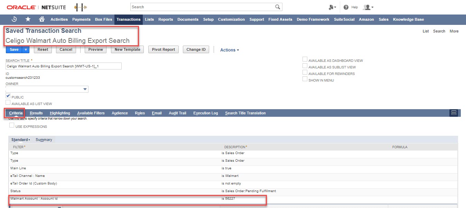Image resolution: width=466 pixels, height=208 pixels.
Task: Switch to the Criteria tab
Action: (x=16, y=113)
